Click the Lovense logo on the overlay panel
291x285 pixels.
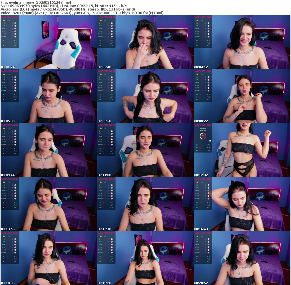(x=9, y=17)
